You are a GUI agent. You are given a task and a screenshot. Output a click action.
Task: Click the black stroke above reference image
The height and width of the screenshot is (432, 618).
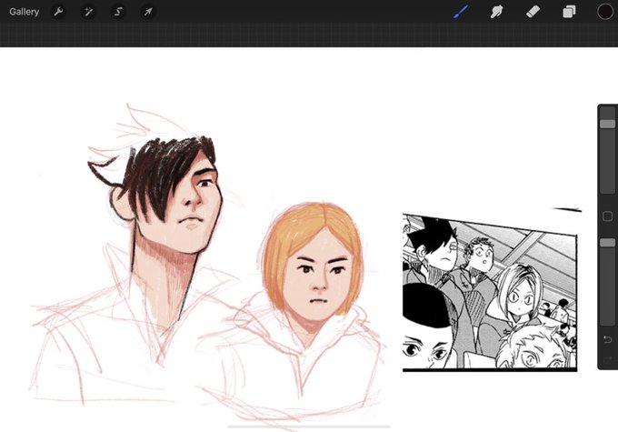tap(567, 209)
